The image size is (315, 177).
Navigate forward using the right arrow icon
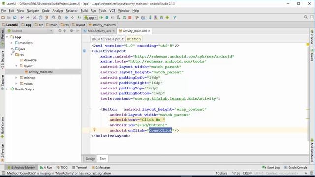[x=72, y=18]
